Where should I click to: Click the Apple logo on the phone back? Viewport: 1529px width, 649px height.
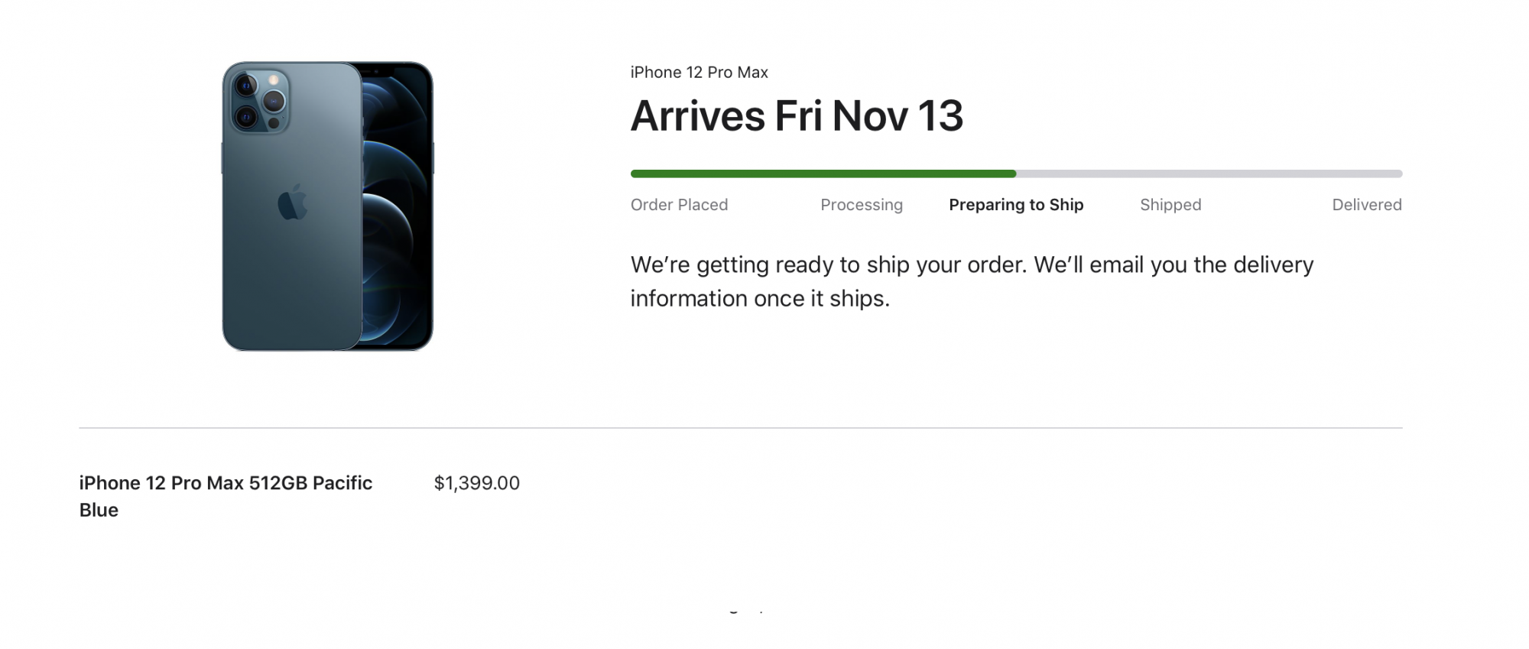click(x=292, y=203)
